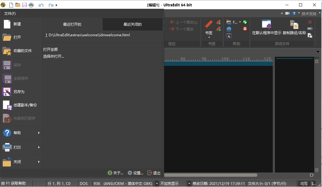Switch to the 最近打开的 tab
This screenshot has height=187, width=322.
click(x=72, y=24)
